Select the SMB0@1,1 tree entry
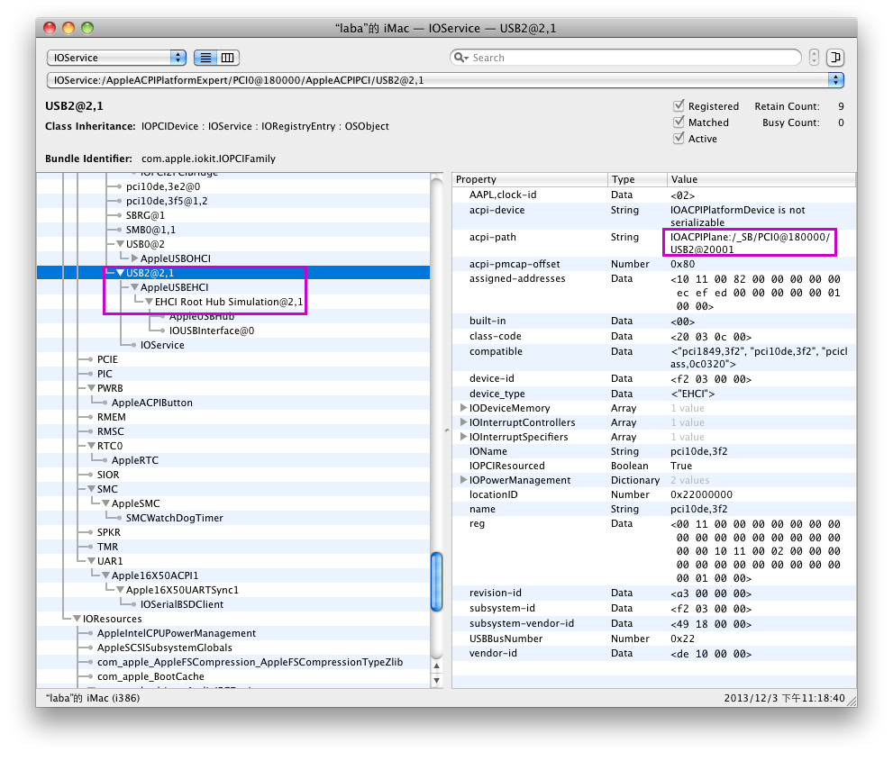Screen dimensions: 893x761 point(150,230)
